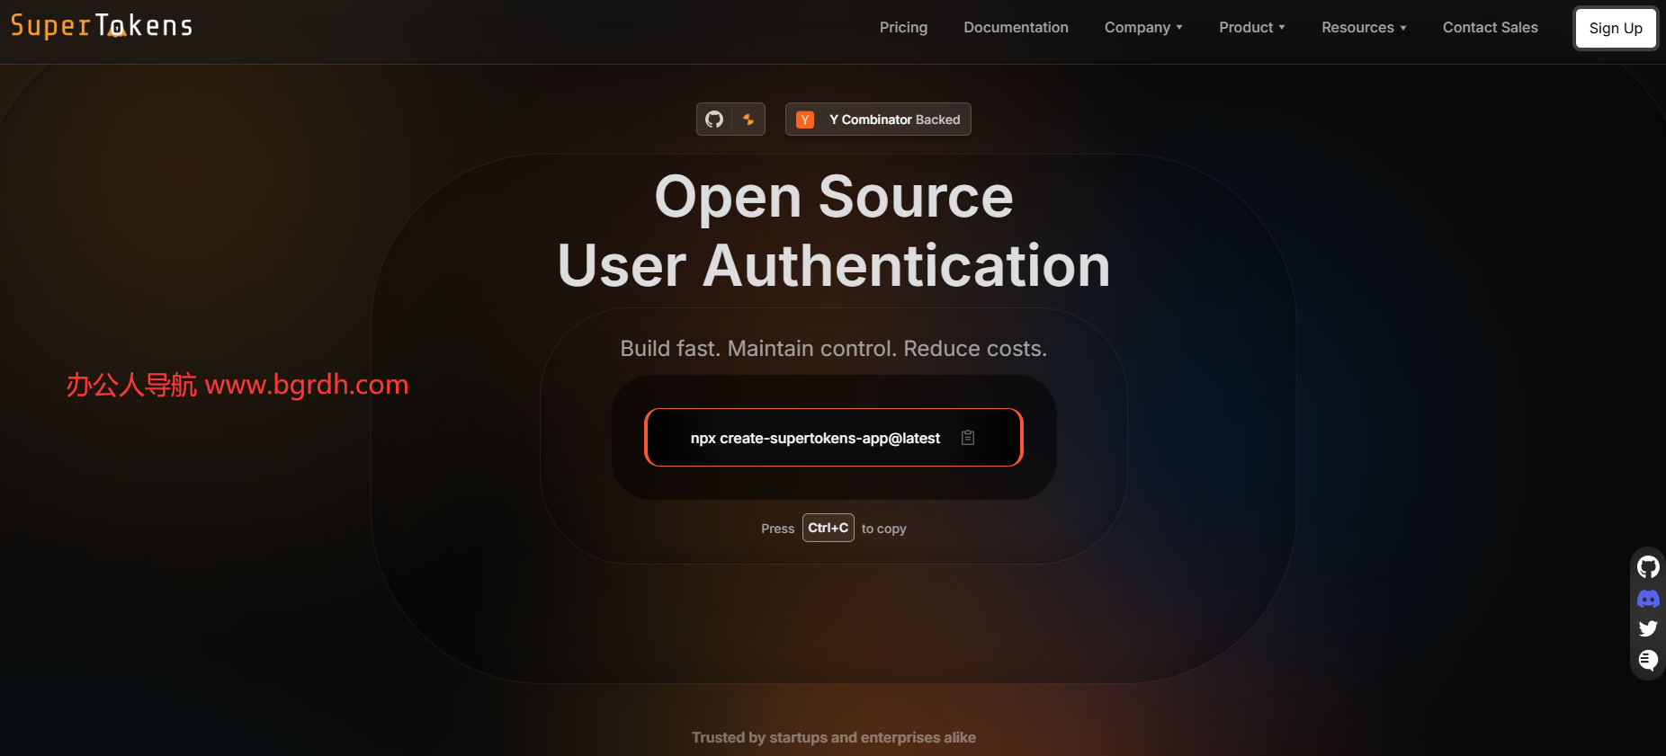
Task: Click the Ctrl+C key hint
Action: [x=828, y=528]
